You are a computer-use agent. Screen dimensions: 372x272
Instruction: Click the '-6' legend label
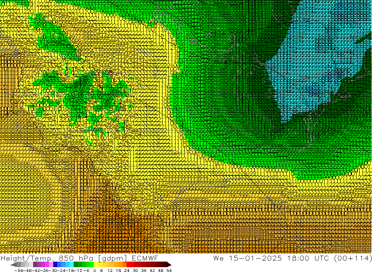click(86, 271)
